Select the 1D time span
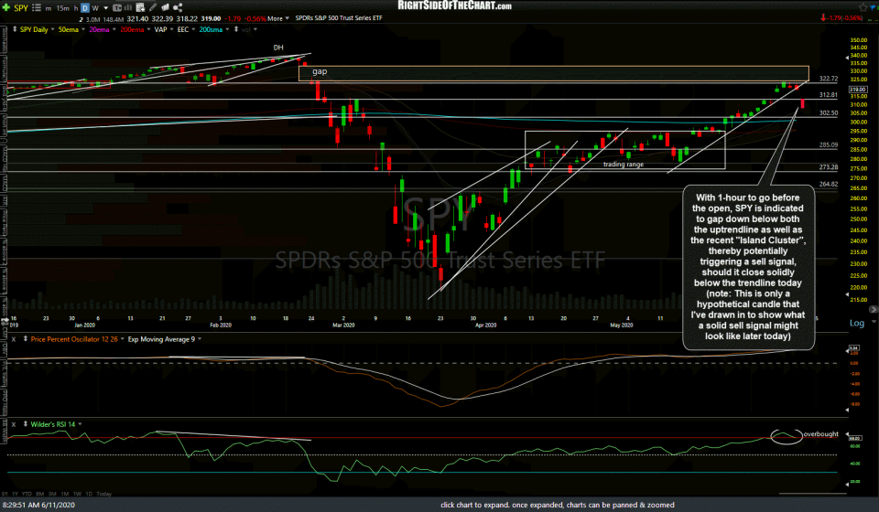Image resolution: width=879 pixels, height=512 pixels. point(89,494)
